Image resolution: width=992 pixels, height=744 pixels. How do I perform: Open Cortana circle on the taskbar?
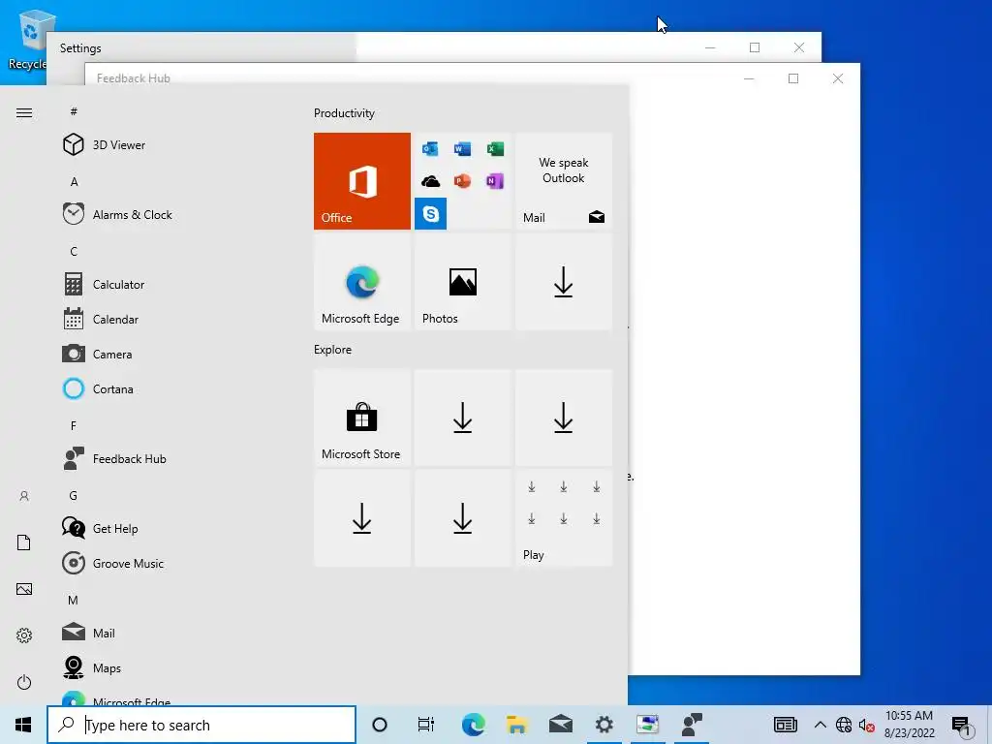pyautogui.click(x=380, y=725)
